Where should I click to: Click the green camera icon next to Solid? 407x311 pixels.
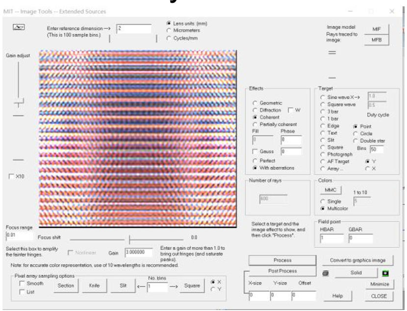pyautogui.click(x=385, y=272)
